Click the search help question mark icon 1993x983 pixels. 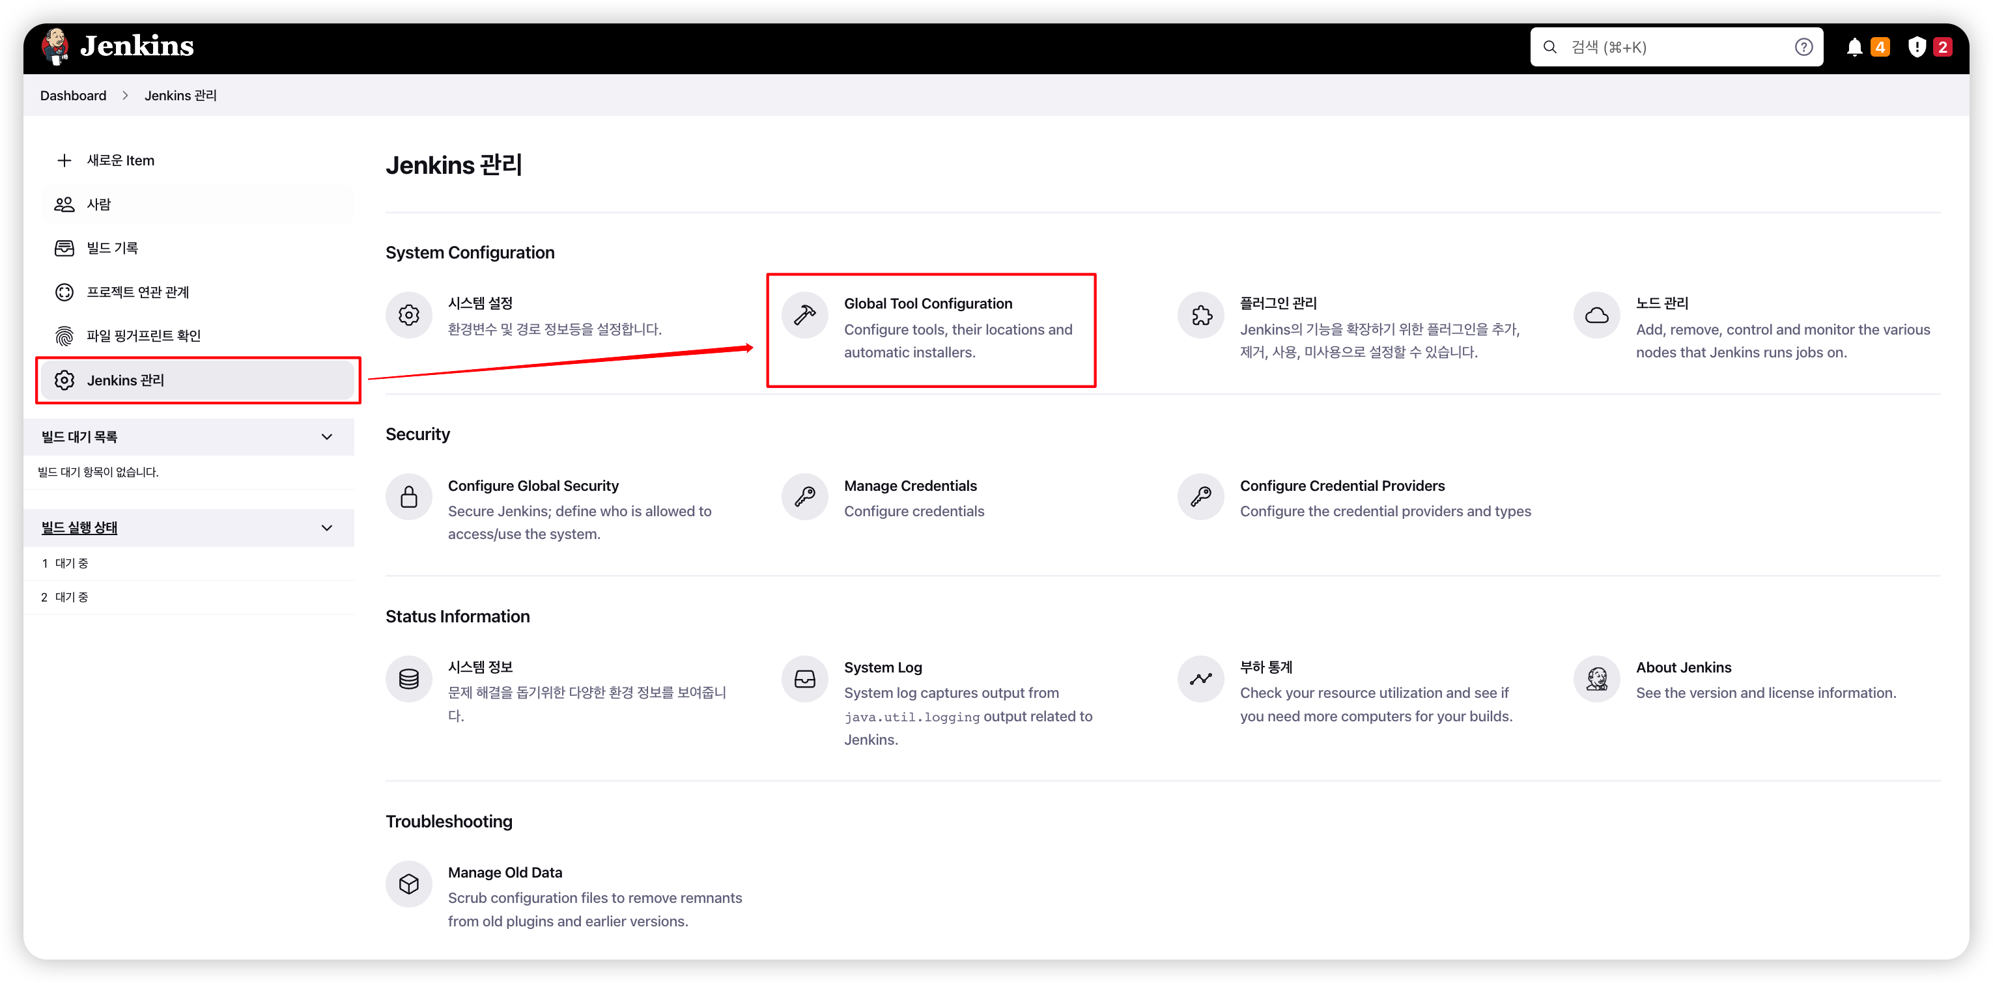(x=1803, y=47)
